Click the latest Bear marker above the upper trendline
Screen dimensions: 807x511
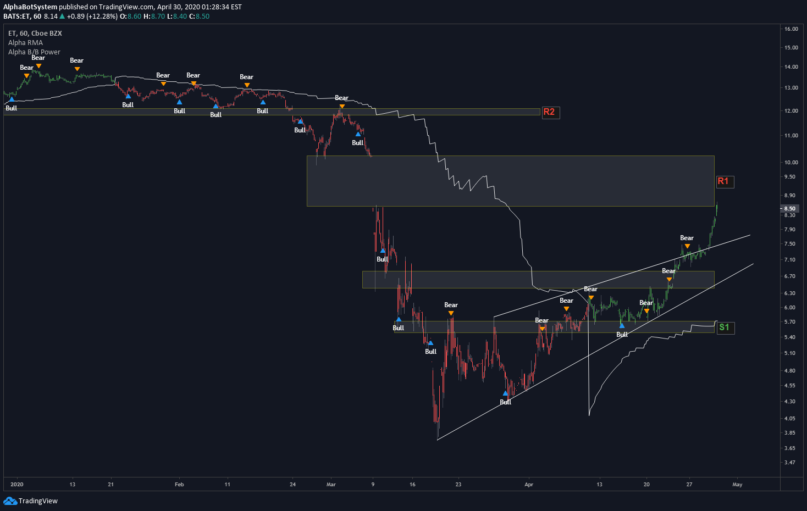(x=687, y=242)
